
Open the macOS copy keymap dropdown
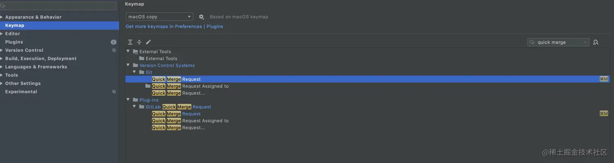[159, 17]
